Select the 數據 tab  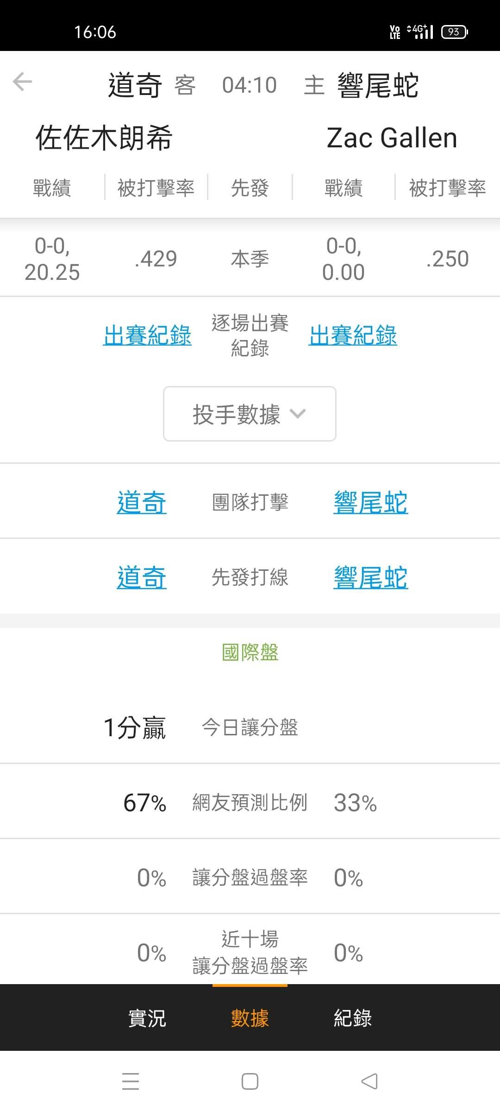coord(250,1018)
